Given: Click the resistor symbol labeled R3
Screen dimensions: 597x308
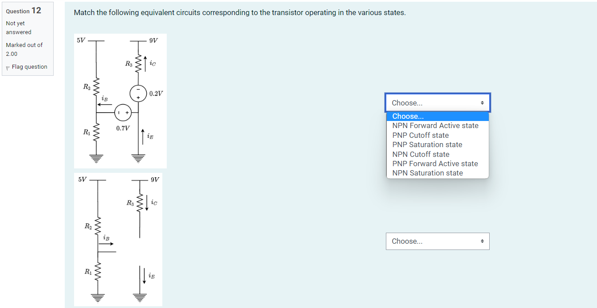Looking at the screenshot, I should [x=138, y=64].
